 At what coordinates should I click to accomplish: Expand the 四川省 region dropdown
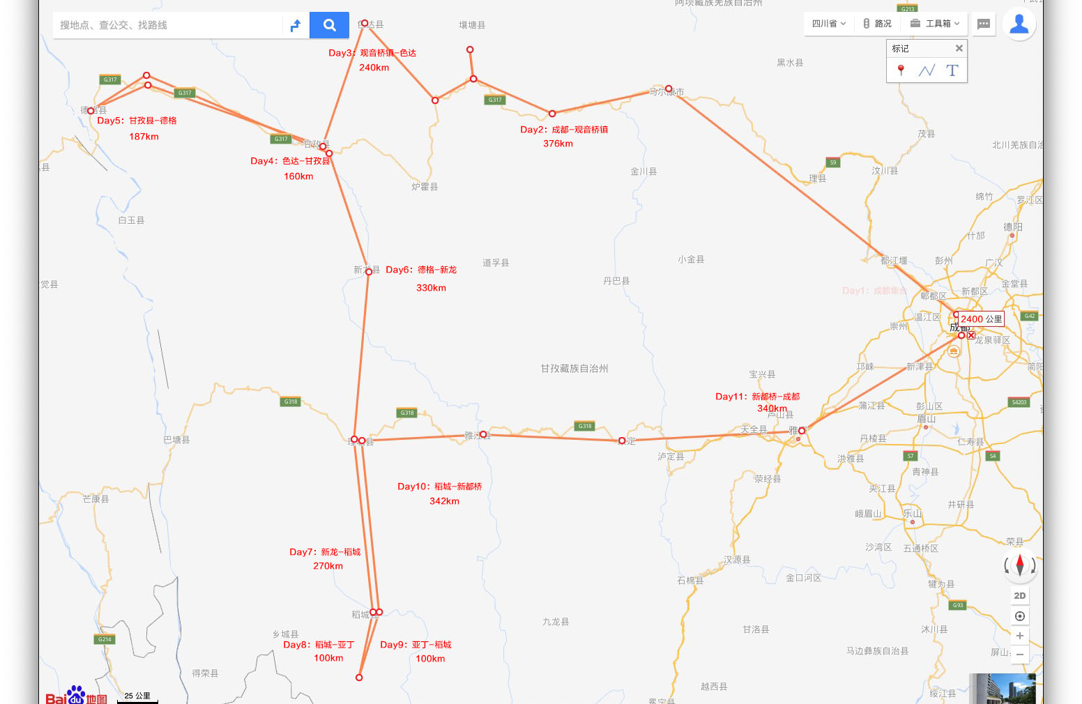[x=828, y=24]
